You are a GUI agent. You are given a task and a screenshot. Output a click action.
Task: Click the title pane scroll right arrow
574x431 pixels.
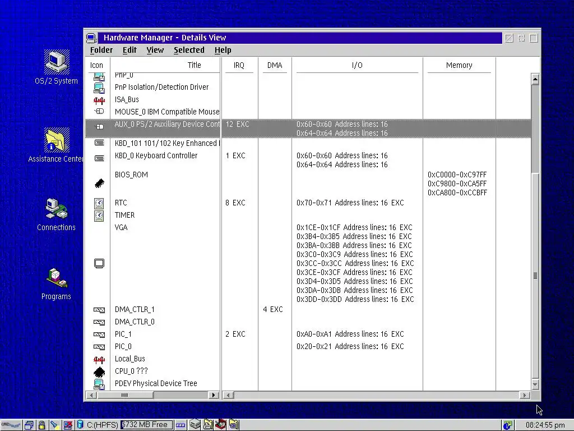coord(214,395)
